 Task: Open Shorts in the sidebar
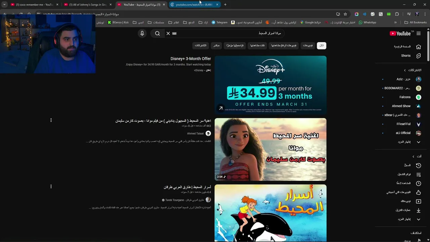(x=411, y=55)
